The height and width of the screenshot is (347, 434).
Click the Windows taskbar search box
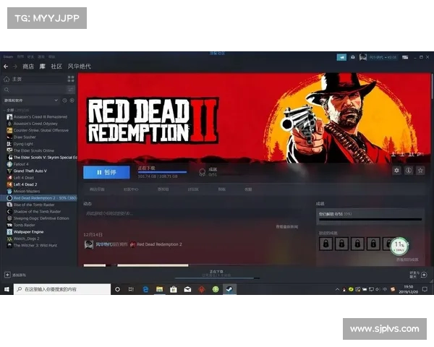62,289
